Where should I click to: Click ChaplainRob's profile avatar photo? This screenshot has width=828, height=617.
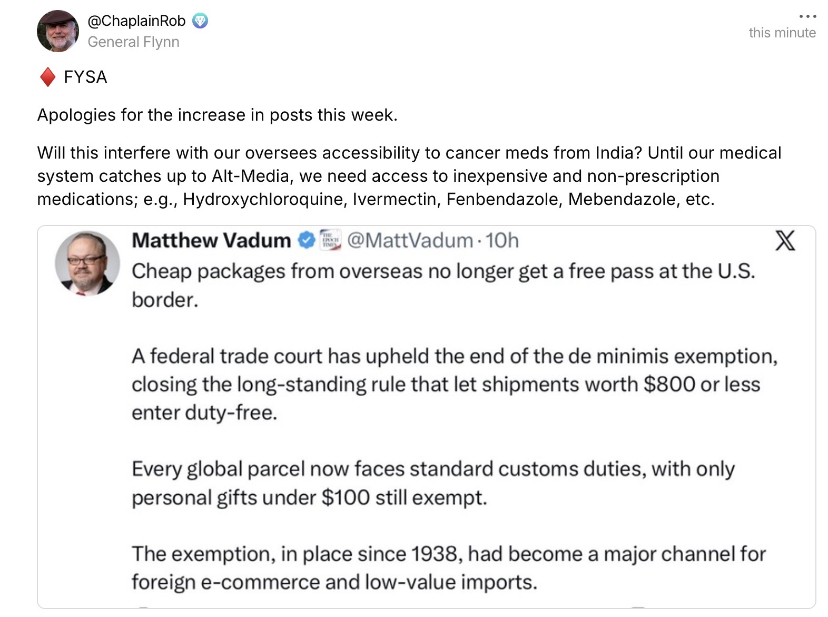pyautogui.click(x=58, y=31)
